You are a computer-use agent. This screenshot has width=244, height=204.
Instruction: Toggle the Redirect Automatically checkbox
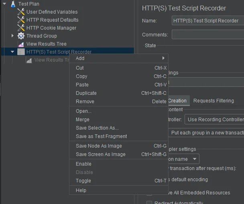coord(149,202)
